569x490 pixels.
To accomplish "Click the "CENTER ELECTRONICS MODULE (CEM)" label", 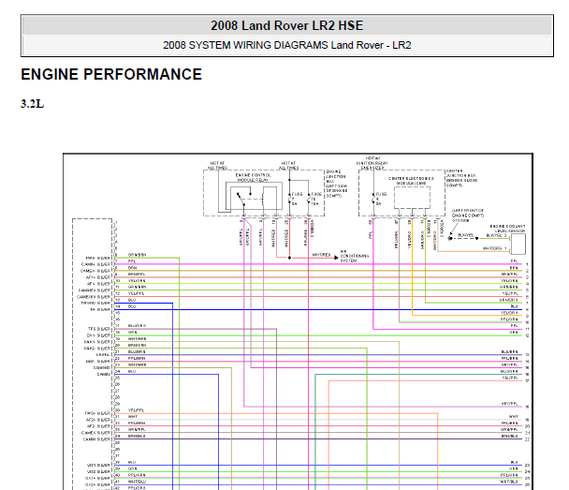I will pos(411,181).
